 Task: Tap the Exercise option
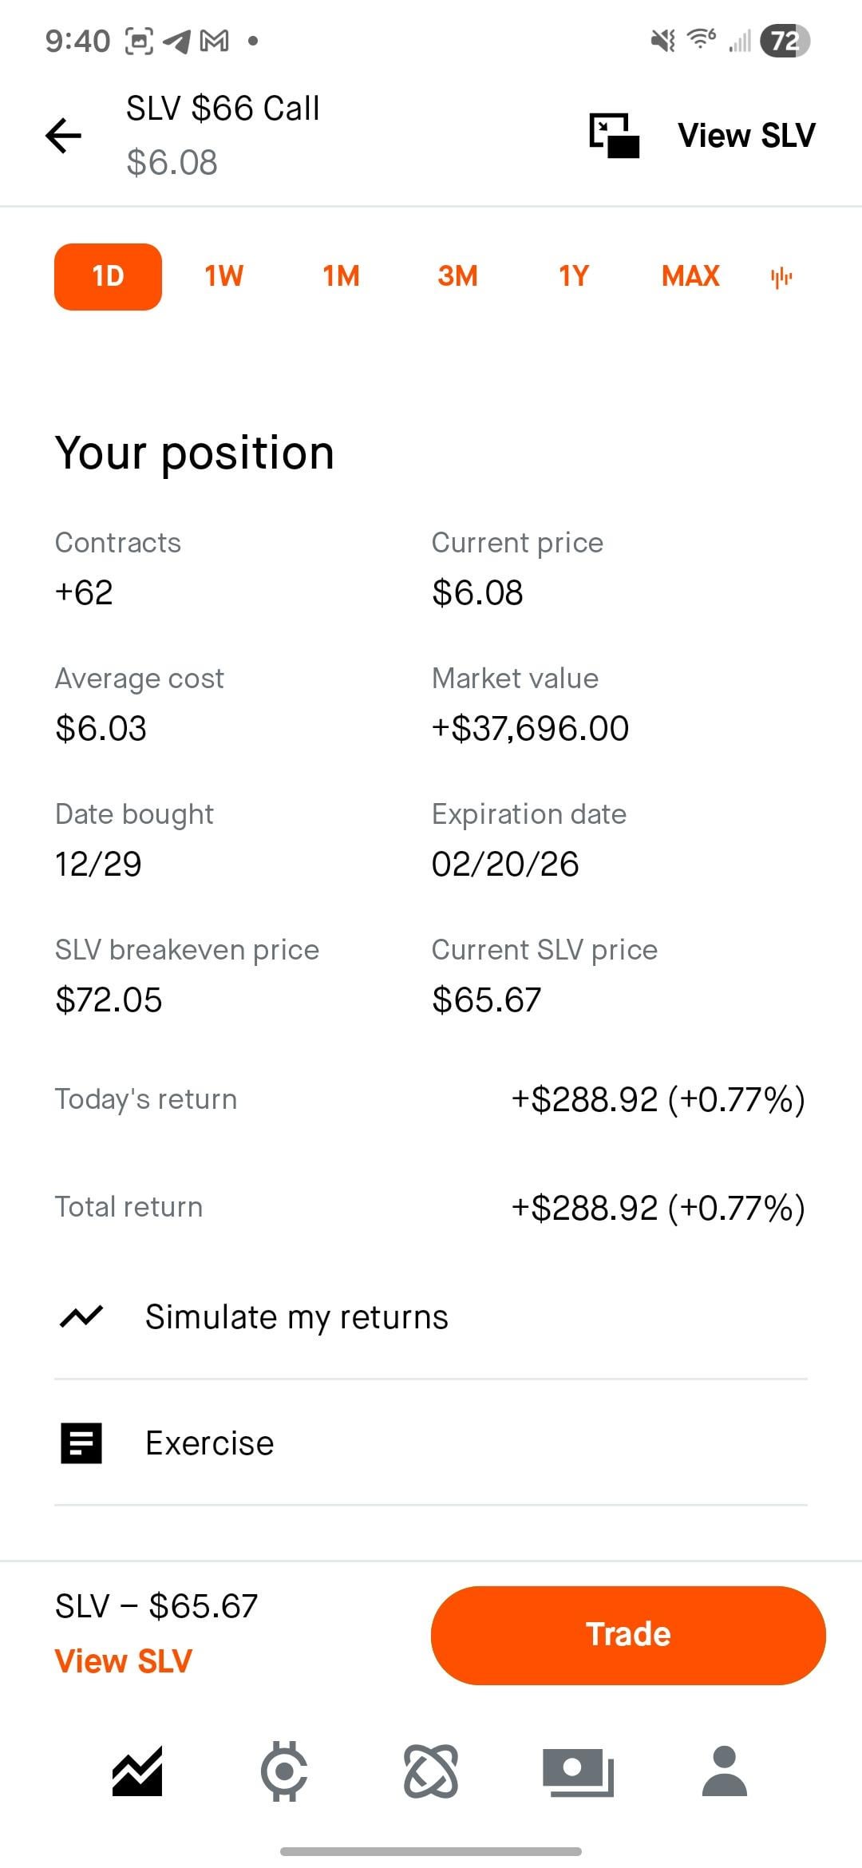209,1443
